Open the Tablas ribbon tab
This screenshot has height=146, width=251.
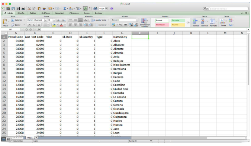click(x=33, y=13)
